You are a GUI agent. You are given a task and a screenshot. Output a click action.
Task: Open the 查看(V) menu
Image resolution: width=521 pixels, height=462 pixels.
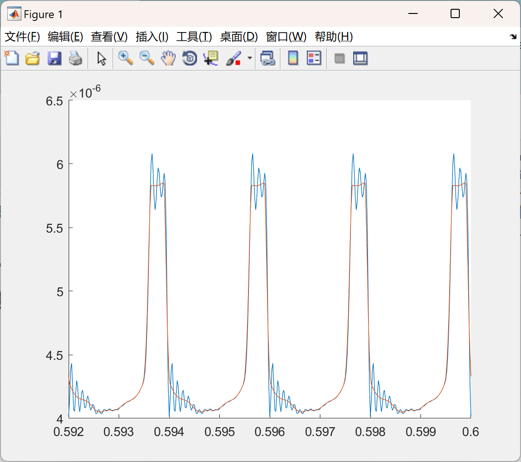pyautogui.click(x=109, y=37)
